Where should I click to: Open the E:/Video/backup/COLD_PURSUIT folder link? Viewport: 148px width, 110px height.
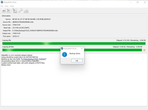(x=34, y=59)
